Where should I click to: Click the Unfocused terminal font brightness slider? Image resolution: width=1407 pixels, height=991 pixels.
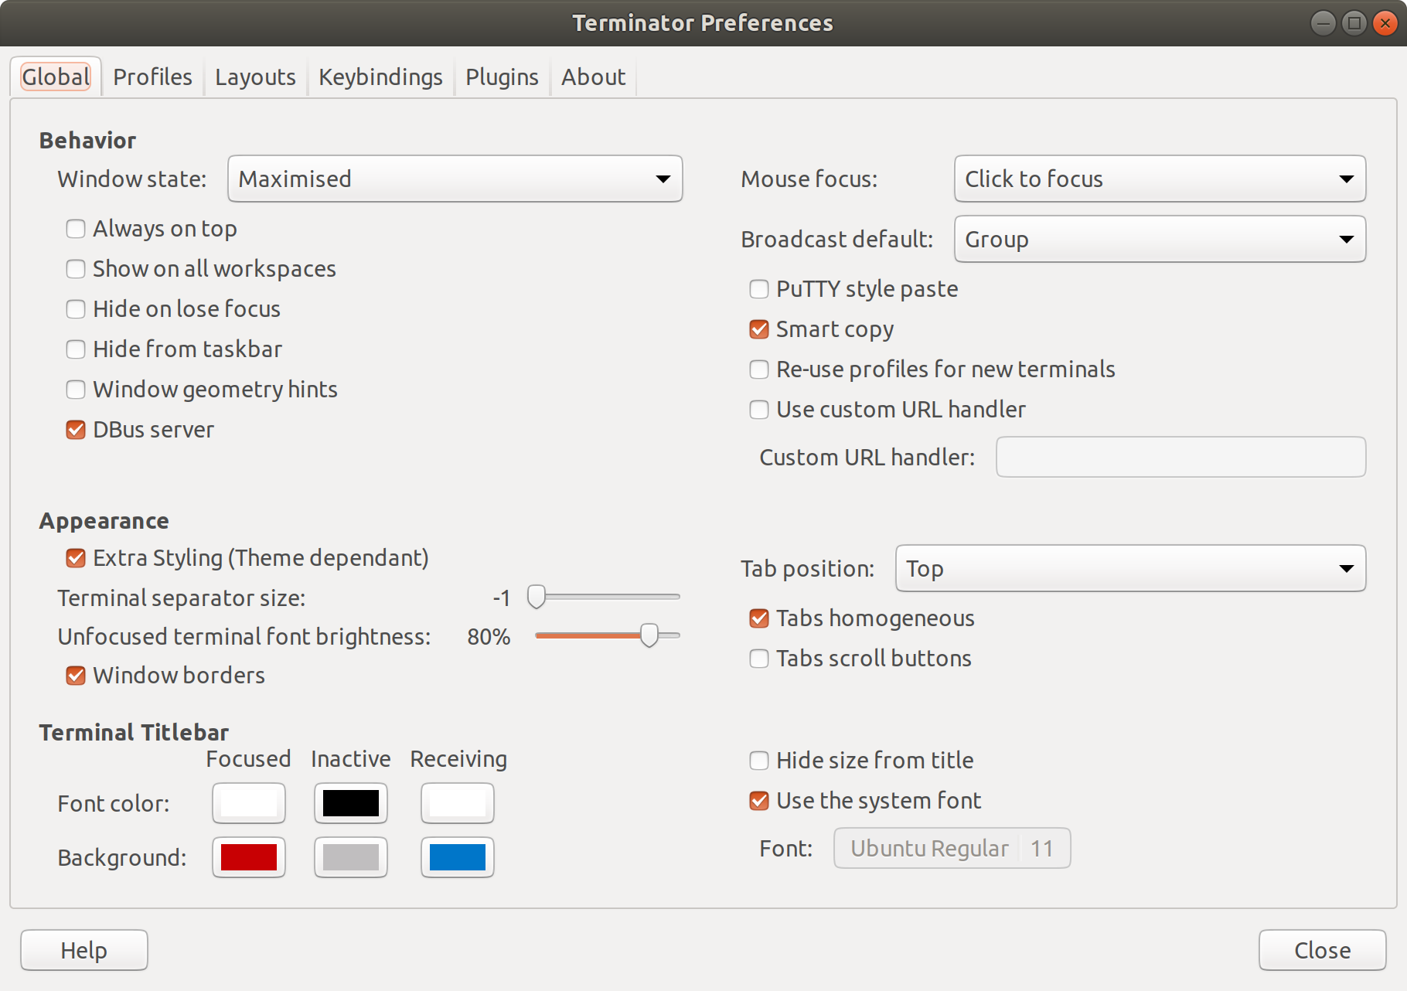tap(607, 635)
